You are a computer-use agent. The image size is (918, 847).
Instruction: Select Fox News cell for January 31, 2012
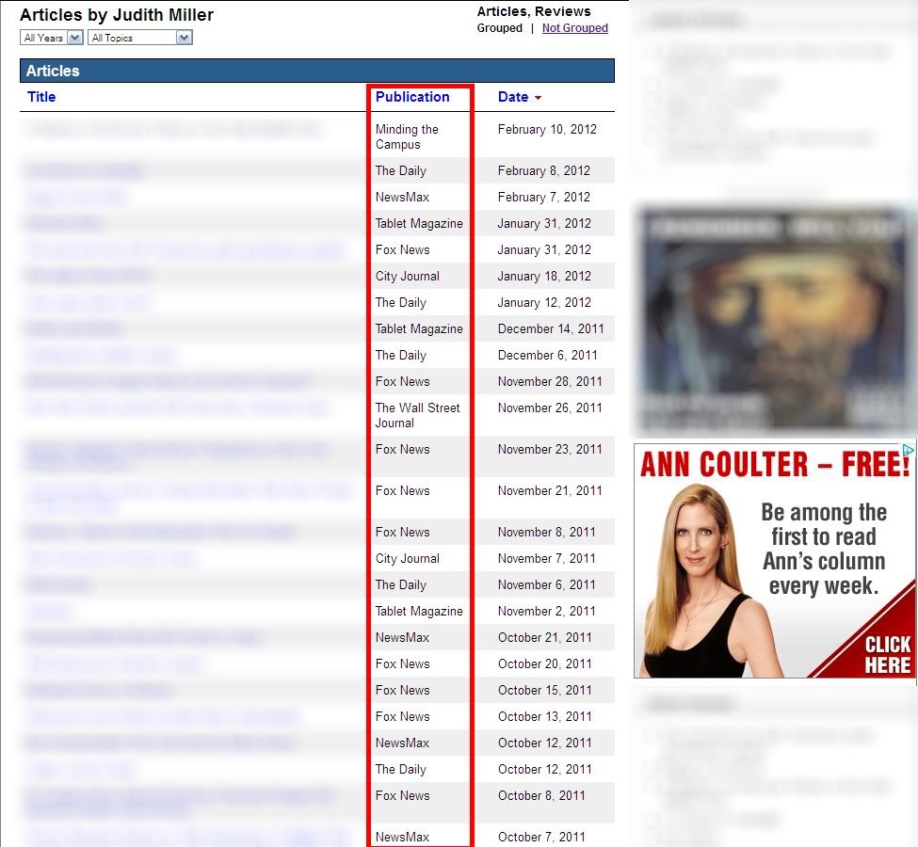[403, 250]
